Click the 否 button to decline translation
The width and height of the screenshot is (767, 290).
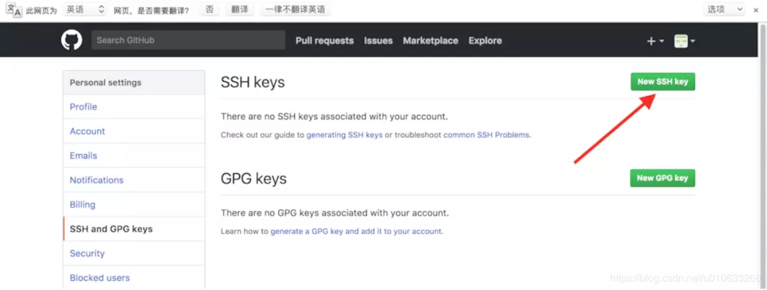(209, 9)
